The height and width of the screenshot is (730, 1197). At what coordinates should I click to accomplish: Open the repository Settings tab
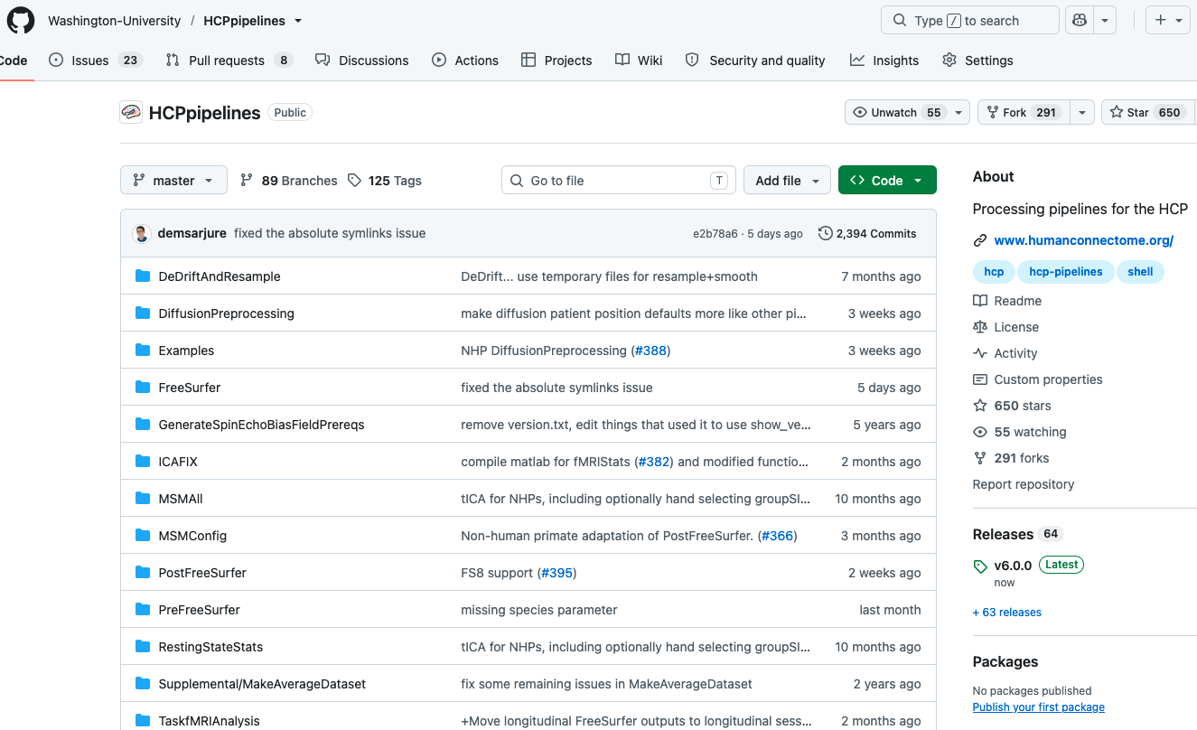point(977,61)
